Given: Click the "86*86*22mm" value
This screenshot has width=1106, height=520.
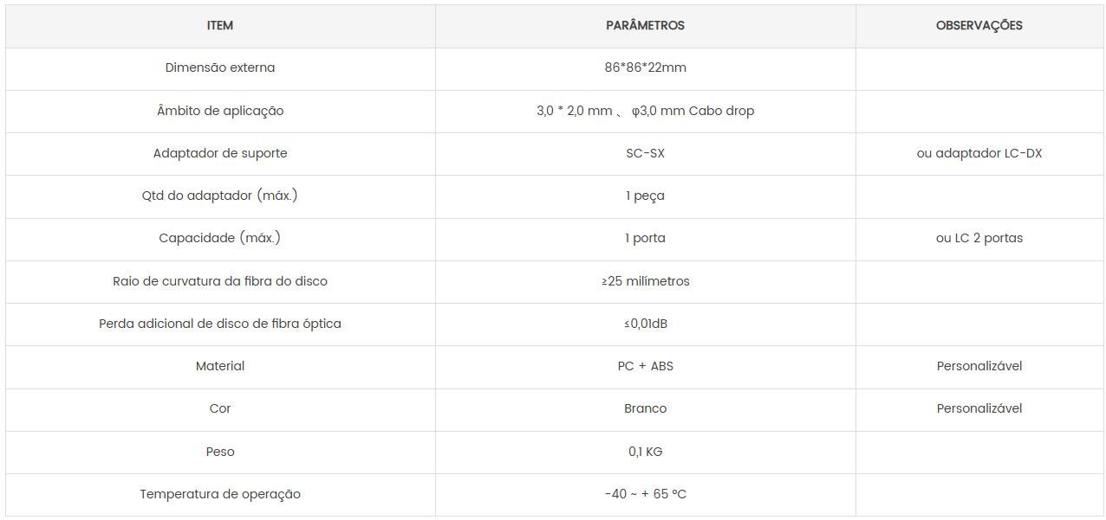Looking at the screenshot, I should coord(645,67).
